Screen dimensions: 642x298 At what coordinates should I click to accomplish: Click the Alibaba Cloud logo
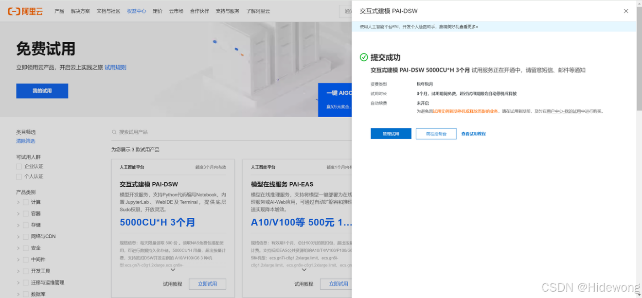[25, 11]
